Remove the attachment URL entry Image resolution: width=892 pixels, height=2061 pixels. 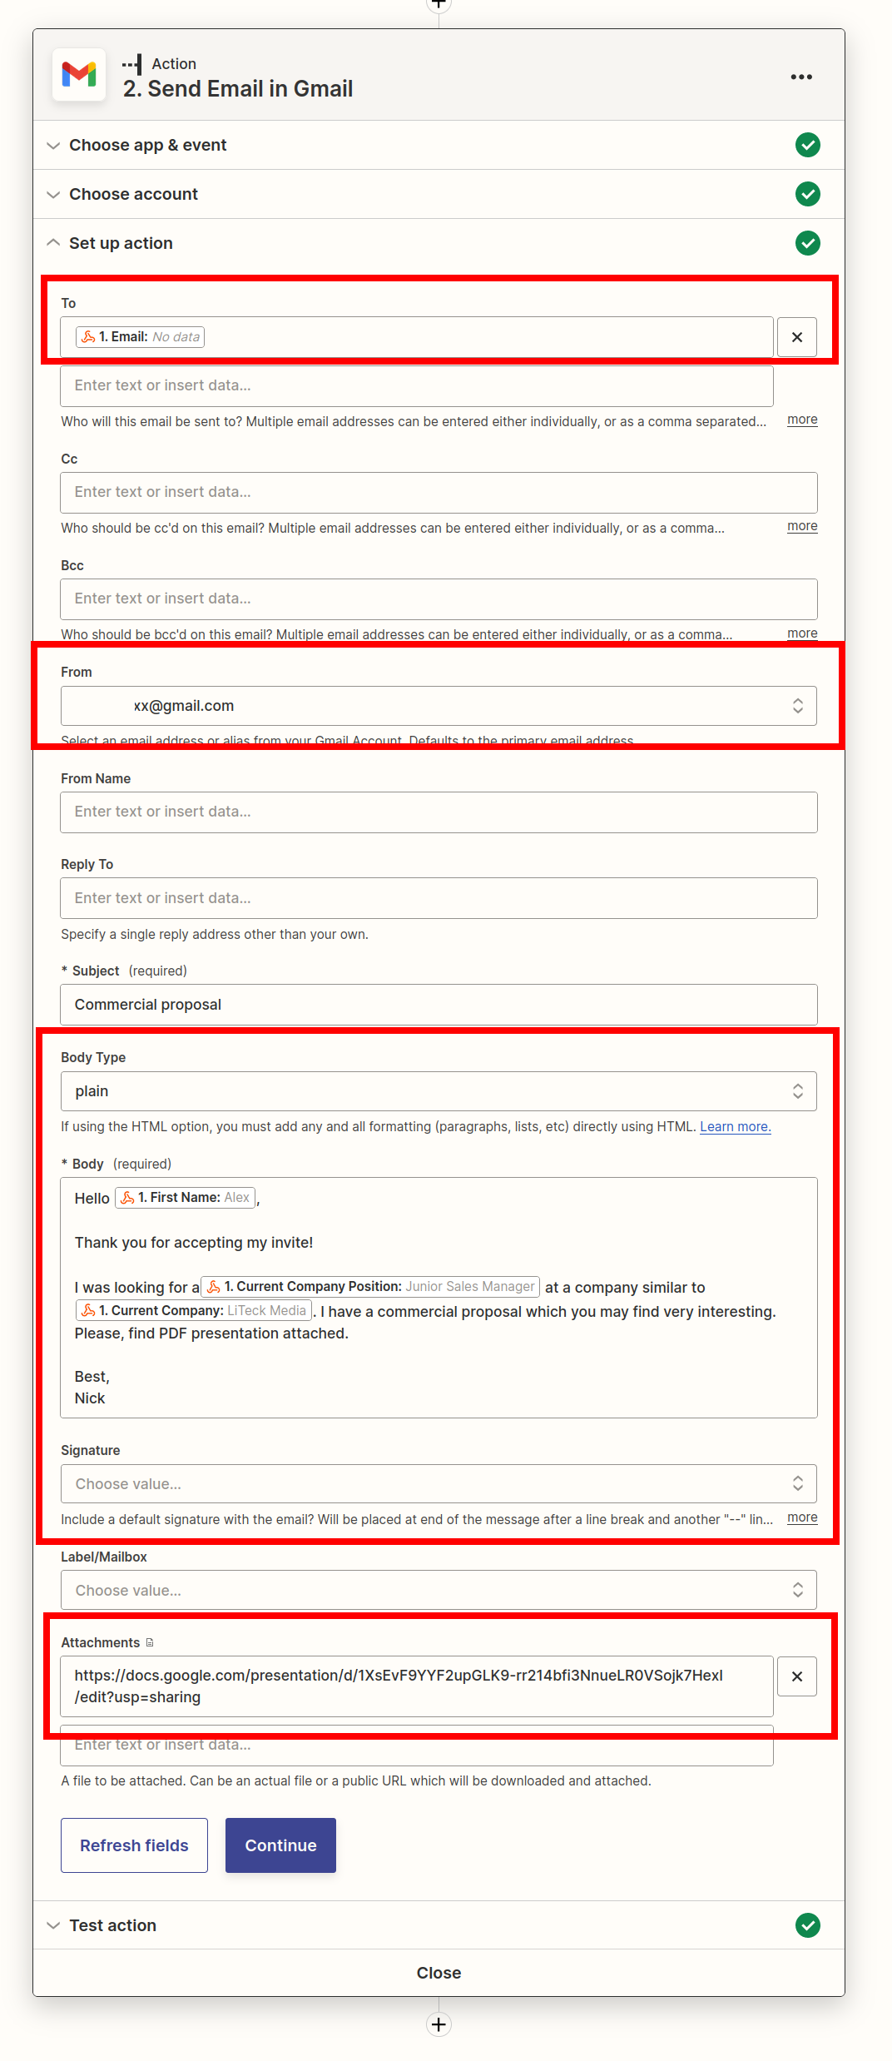point(797,1676)
